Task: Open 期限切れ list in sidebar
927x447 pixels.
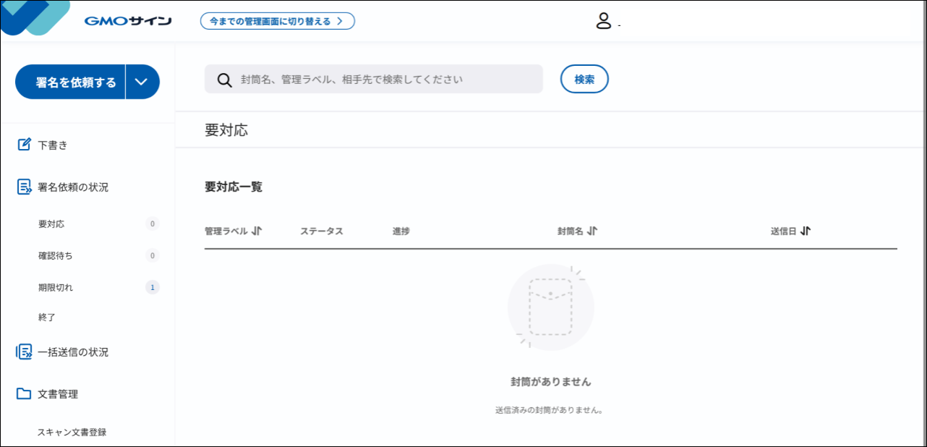Action: [x=56, y=288]
